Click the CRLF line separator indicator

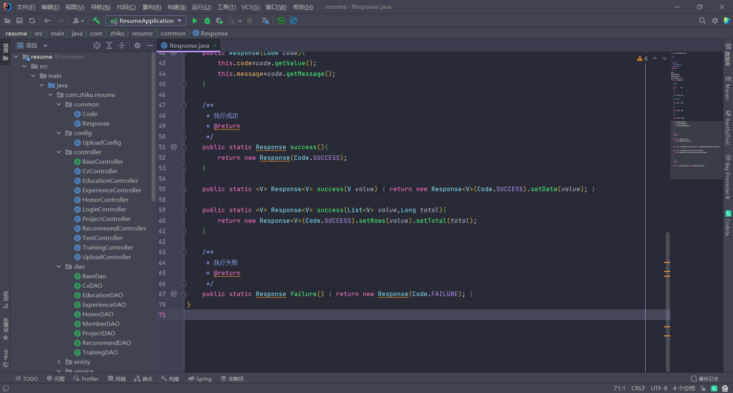(638, 388)
